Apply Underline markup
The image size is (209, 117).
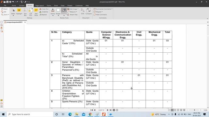coord(44,12)
